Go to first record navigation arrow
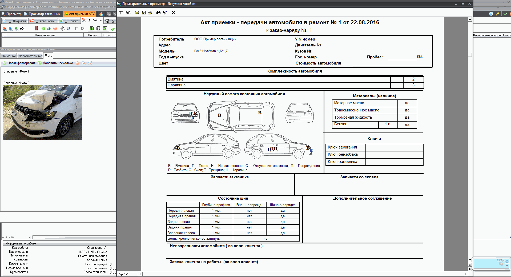This screenshot has height=277, width=511. pyautogui.click(x=3, y=237)
